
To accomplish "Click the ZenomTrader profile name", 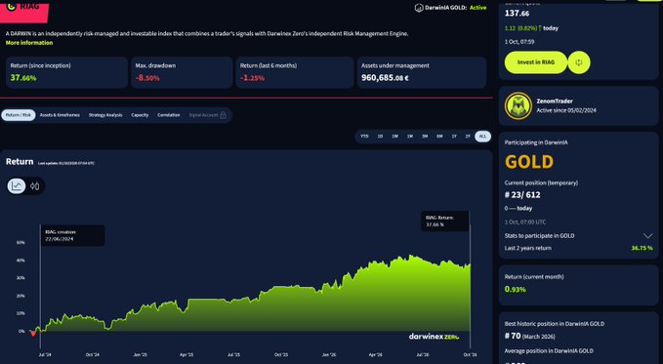I will click(555, 101).
